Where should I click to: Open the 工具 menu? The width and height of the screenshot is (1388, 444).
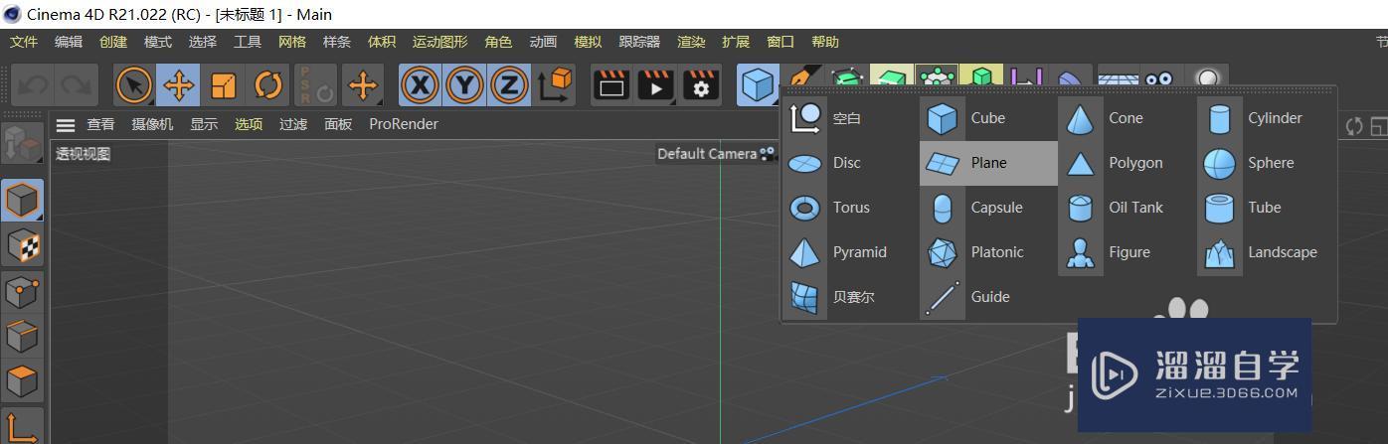coord(248,42)
